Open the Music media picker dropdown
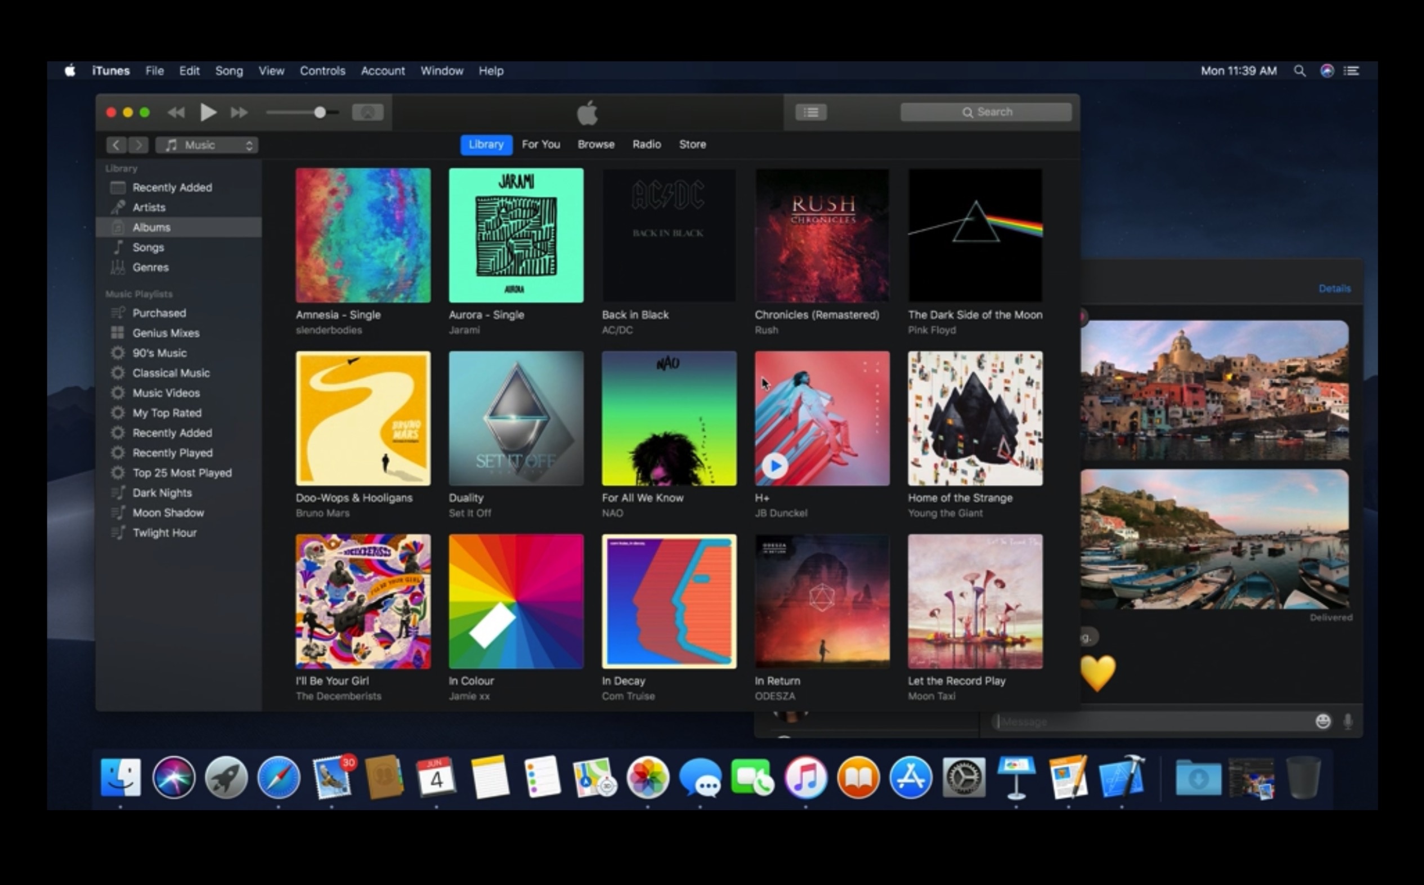This screenshot has height=885, width=1424. (207, 145)
